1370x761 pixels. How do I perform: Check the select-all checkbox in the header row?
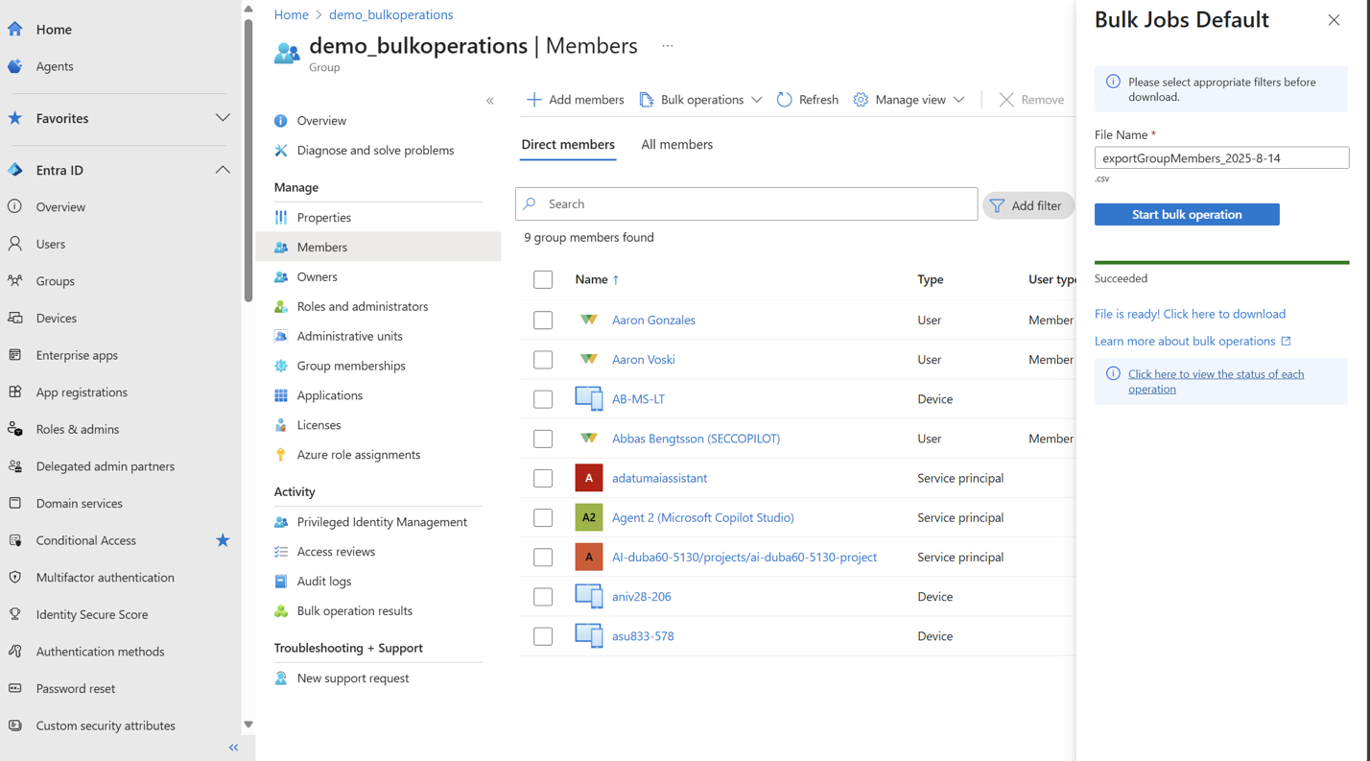click(x=543, y=279)
